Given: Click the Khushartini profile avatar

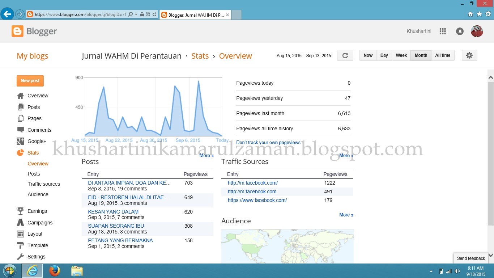Looking at the screenshot, I should [x=477, y=31].
